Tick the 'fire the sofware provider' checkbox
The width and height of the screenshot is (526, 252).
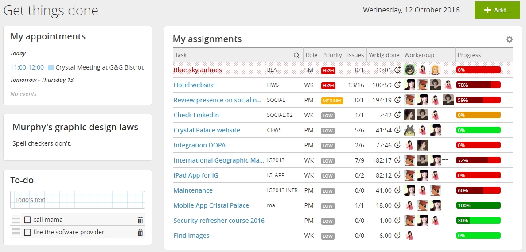(27, 233)
